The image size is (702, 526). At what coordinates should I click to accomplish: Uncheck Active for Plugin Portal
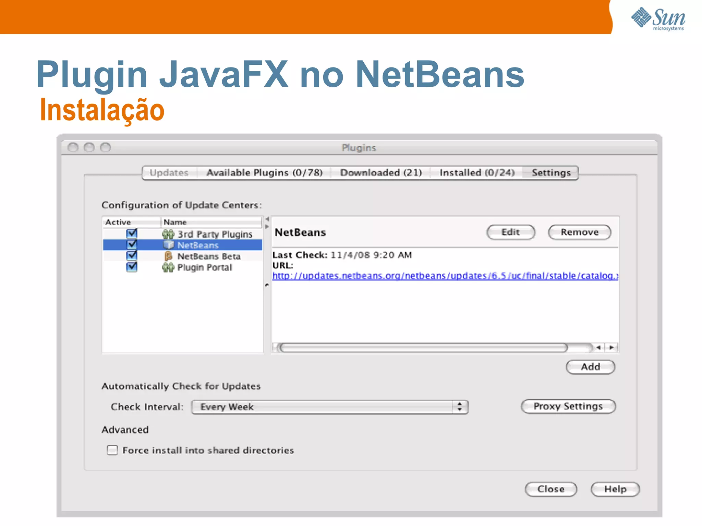tap(132, 266)
